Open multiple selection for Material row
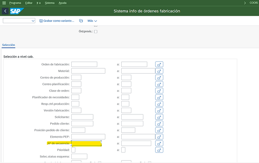 [159, 71]
